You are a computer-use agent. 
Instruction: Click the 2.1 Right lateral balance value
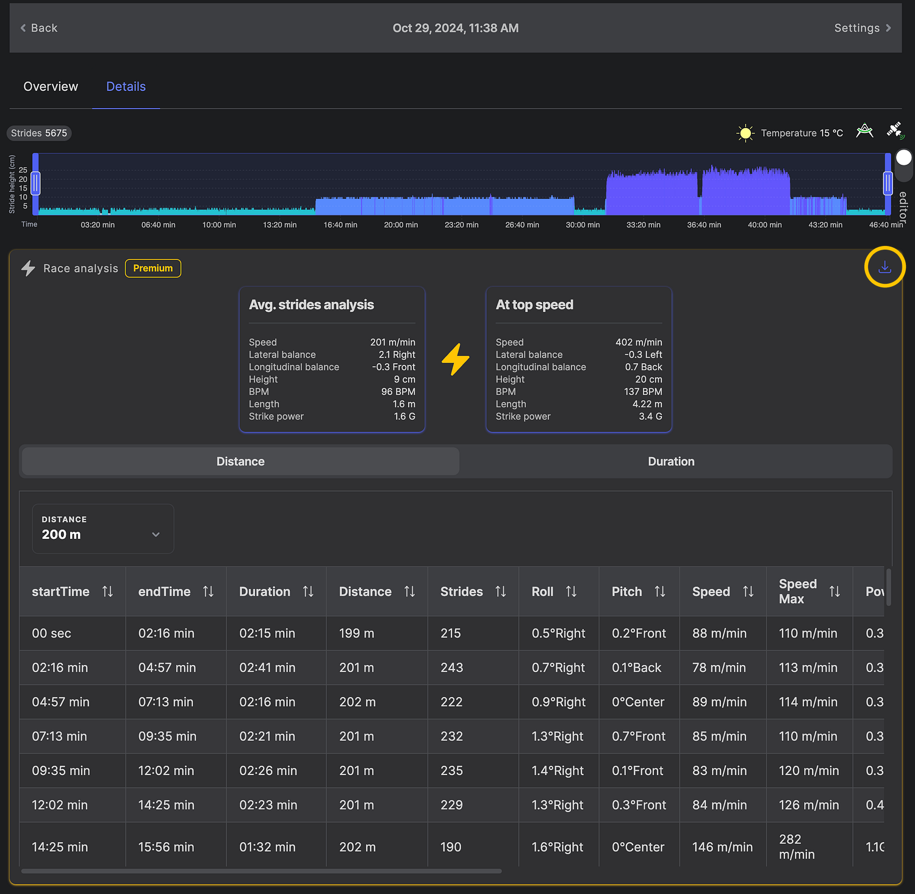[397, 355]
